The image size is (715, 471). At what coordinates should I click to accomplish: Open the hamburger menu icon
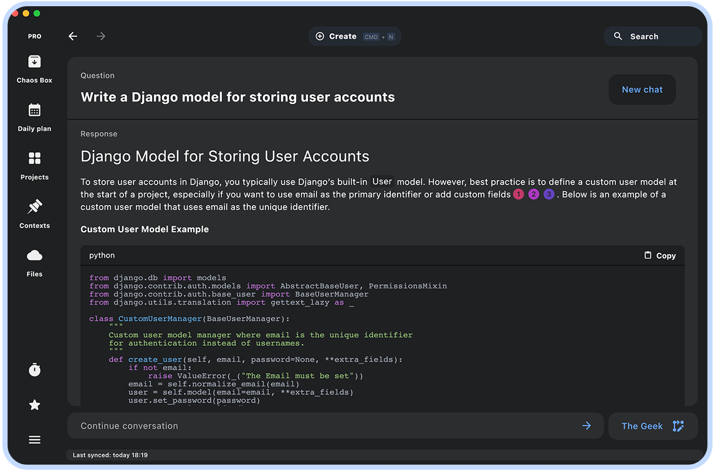click(x=35, y=440)
